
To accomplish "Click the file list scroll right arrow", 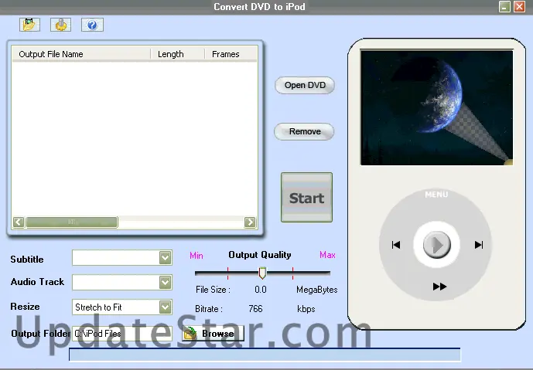I will (x=250, y=222).
